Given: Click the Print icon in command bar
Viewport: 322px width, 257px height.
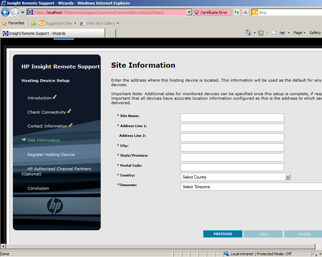Looking at the screenshot, I should click(283, 33).
